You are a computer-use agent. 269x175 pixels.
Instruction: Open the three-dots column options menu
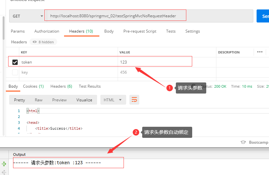click(x=260, y=52)
